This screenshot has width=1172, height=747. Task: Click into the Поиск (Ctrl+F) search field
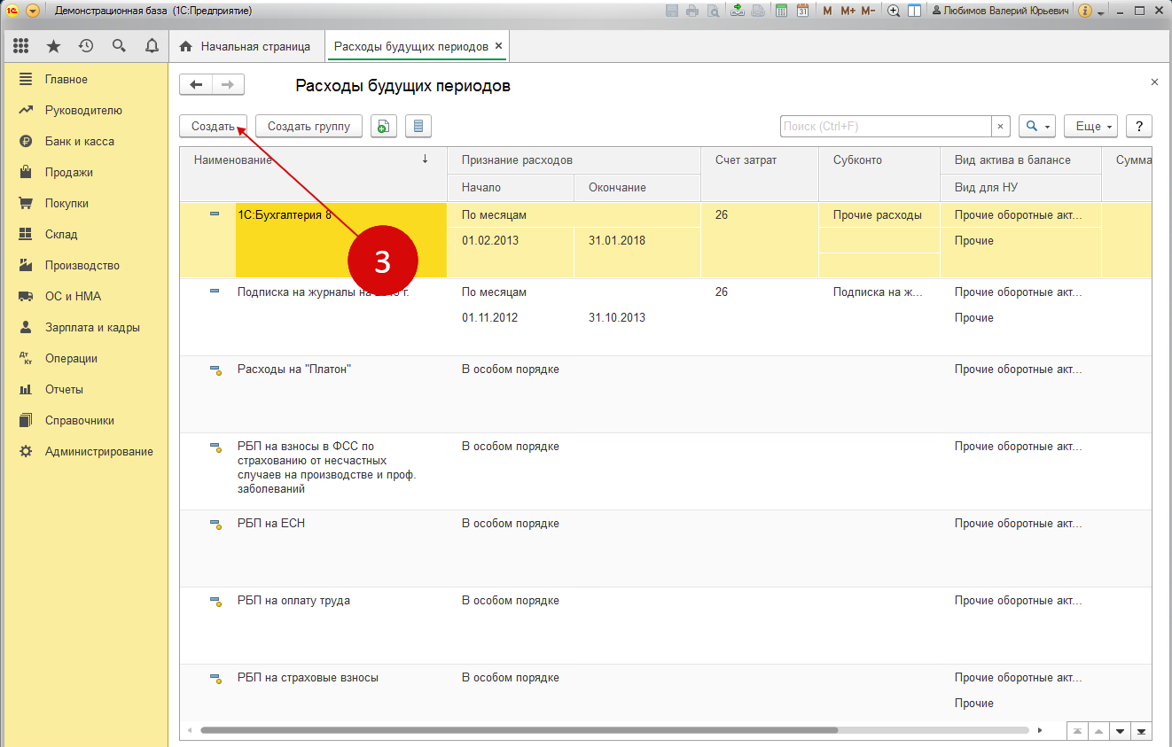pos(886,127)
